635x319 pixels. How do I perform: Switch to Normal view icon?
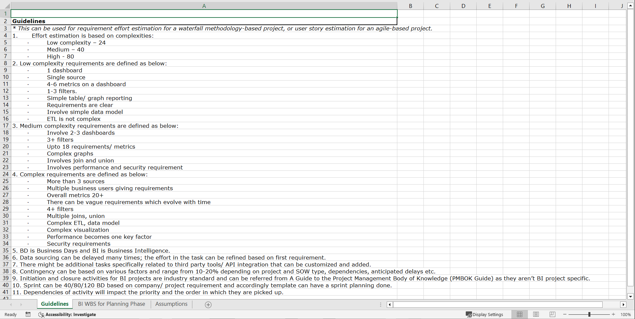(519, 314)
